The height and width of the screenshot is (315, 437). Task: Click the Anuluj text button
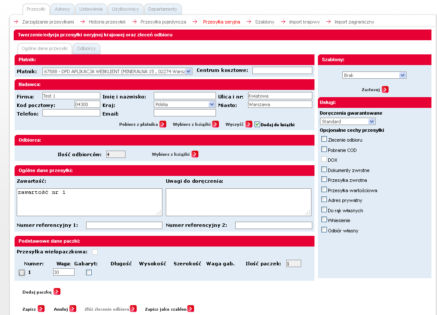(x=61, y=309)
